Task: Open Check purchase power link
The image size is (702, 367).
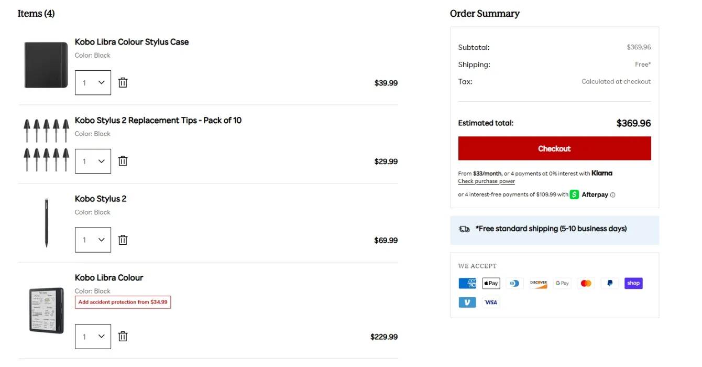Action: pos(486,181)
